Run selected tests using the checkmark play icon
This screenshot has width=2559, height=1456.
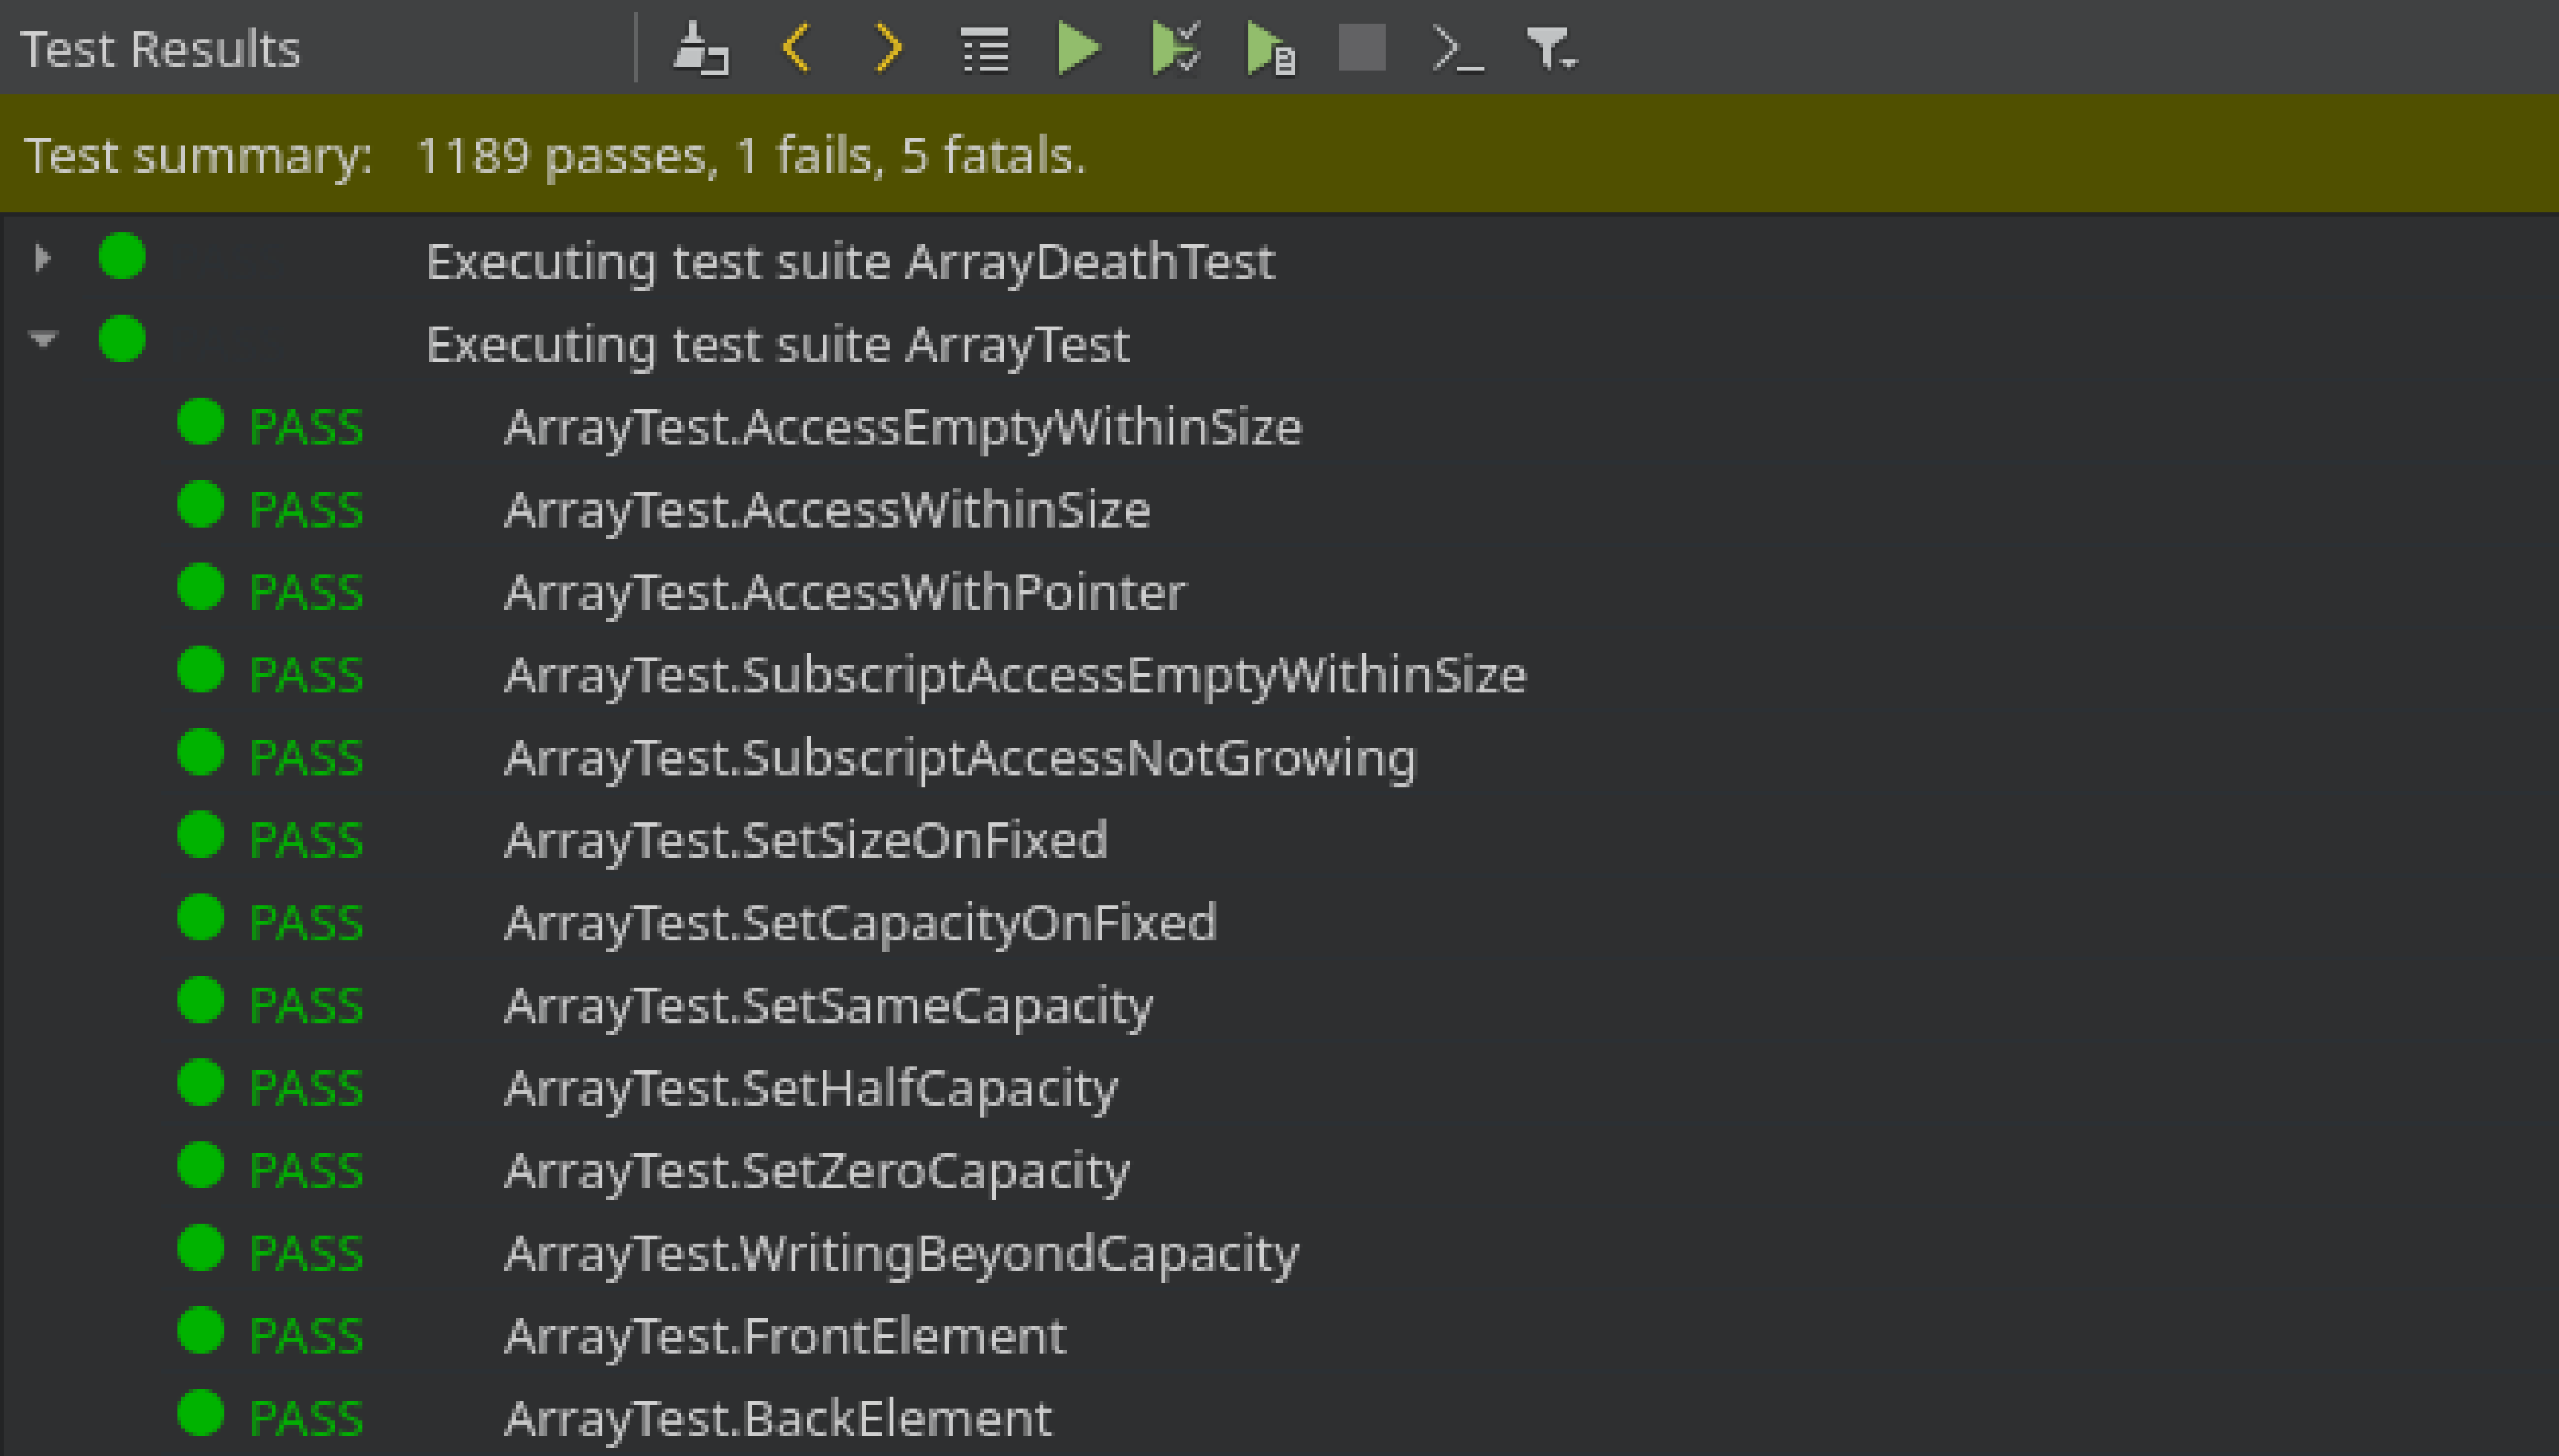coord(1175,48)
